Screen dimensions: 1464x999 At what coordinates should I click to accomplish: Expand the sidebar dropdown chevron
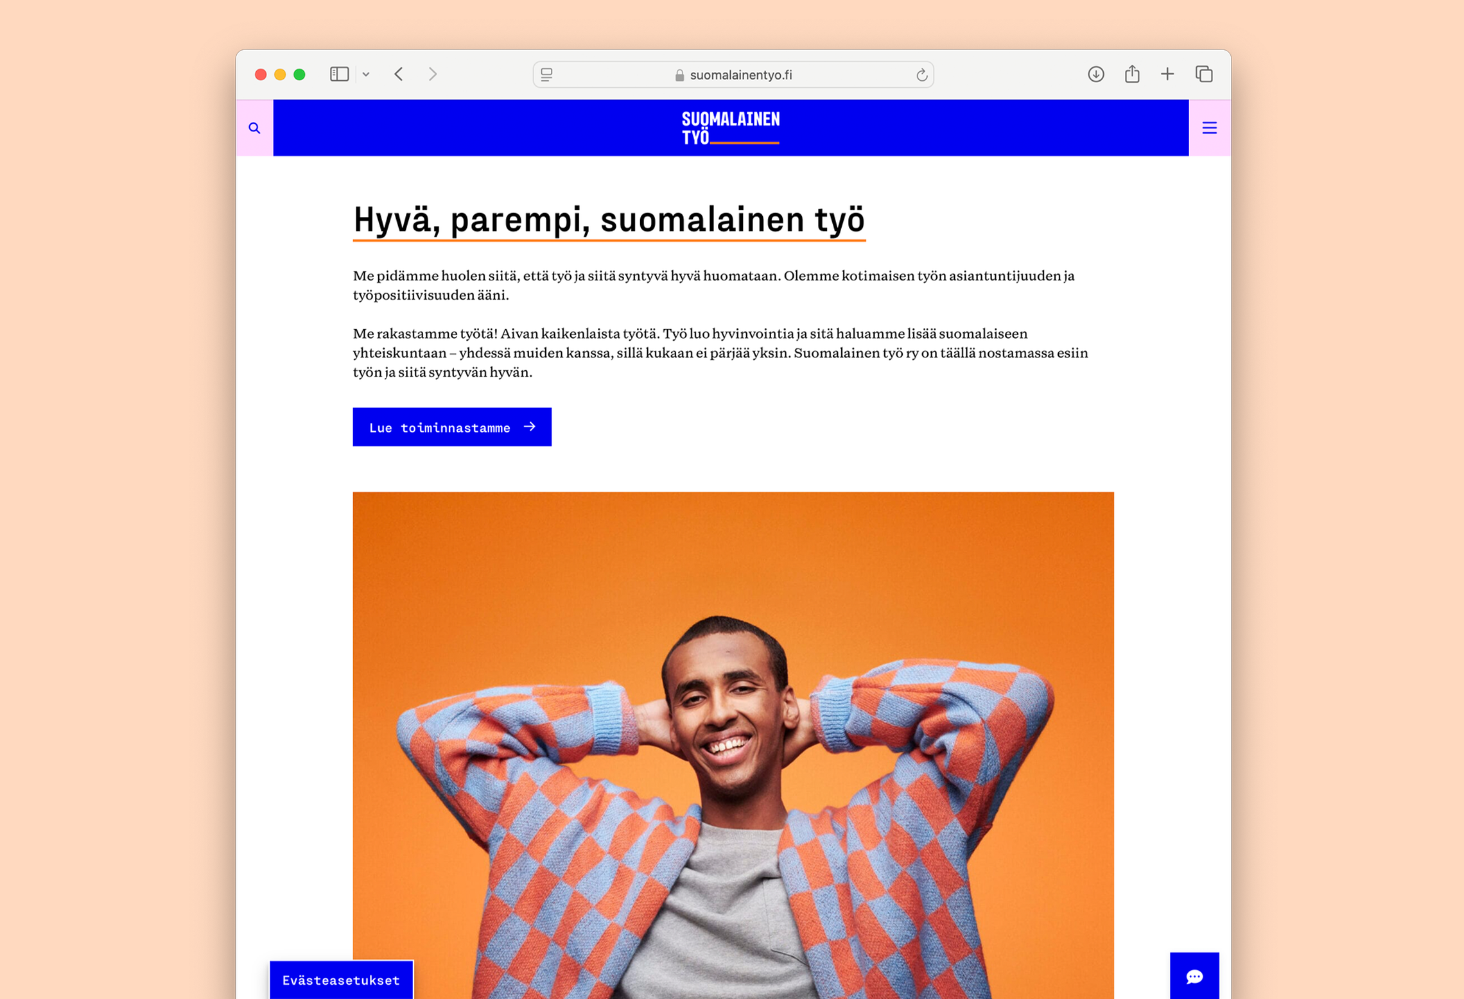[366, 74]
